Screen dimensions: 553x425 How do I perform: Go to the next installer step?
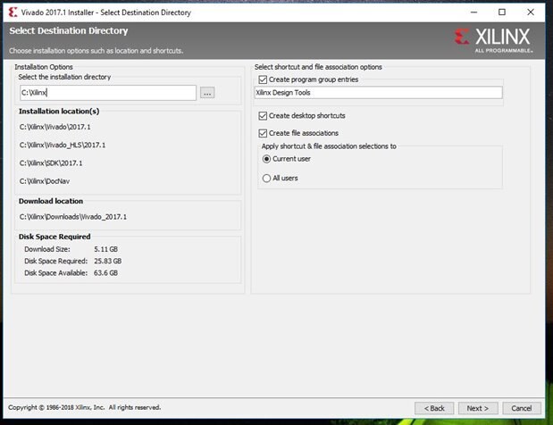point(478,408)
